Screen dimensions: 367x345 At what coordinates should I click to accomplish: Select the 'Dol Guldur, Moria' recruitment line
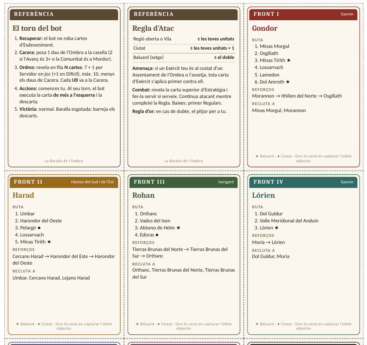[270, 256]
